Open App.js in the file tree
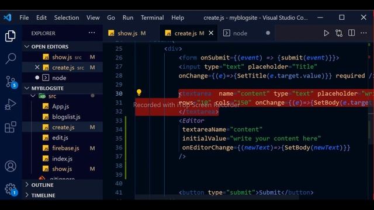374x210 pixels. 63,106
